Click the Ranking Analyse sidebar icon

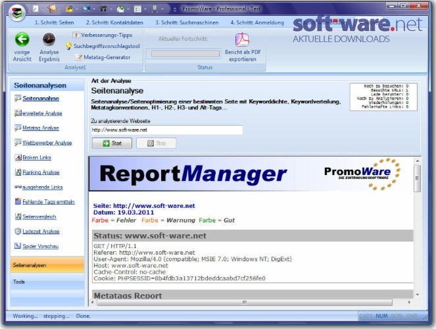[18, 172]
